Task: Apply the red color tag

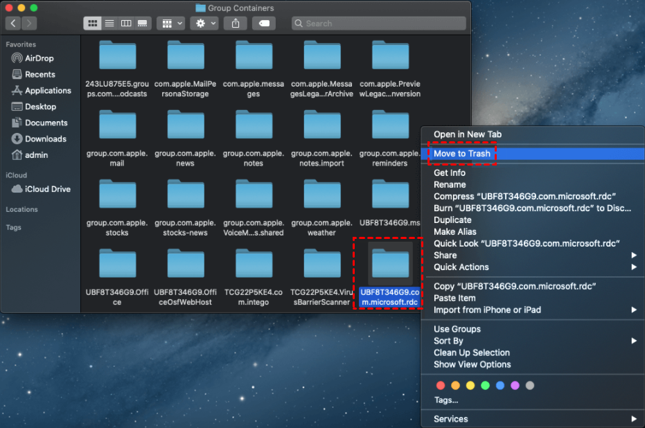Action: coord(440,385)
